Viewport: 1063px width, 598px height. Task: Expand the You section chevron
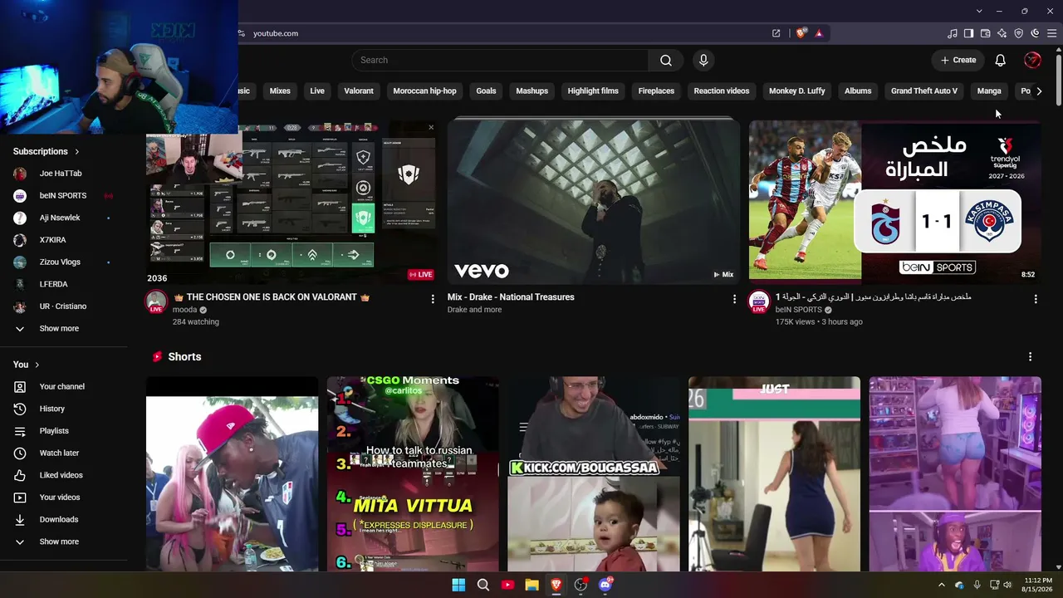[x=37, y=365]
